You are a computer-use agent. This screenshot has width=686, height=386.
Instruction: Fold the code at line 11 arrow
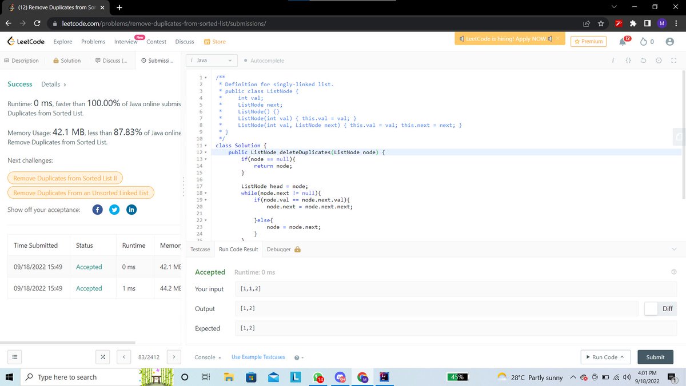click(x=206, y=146)
